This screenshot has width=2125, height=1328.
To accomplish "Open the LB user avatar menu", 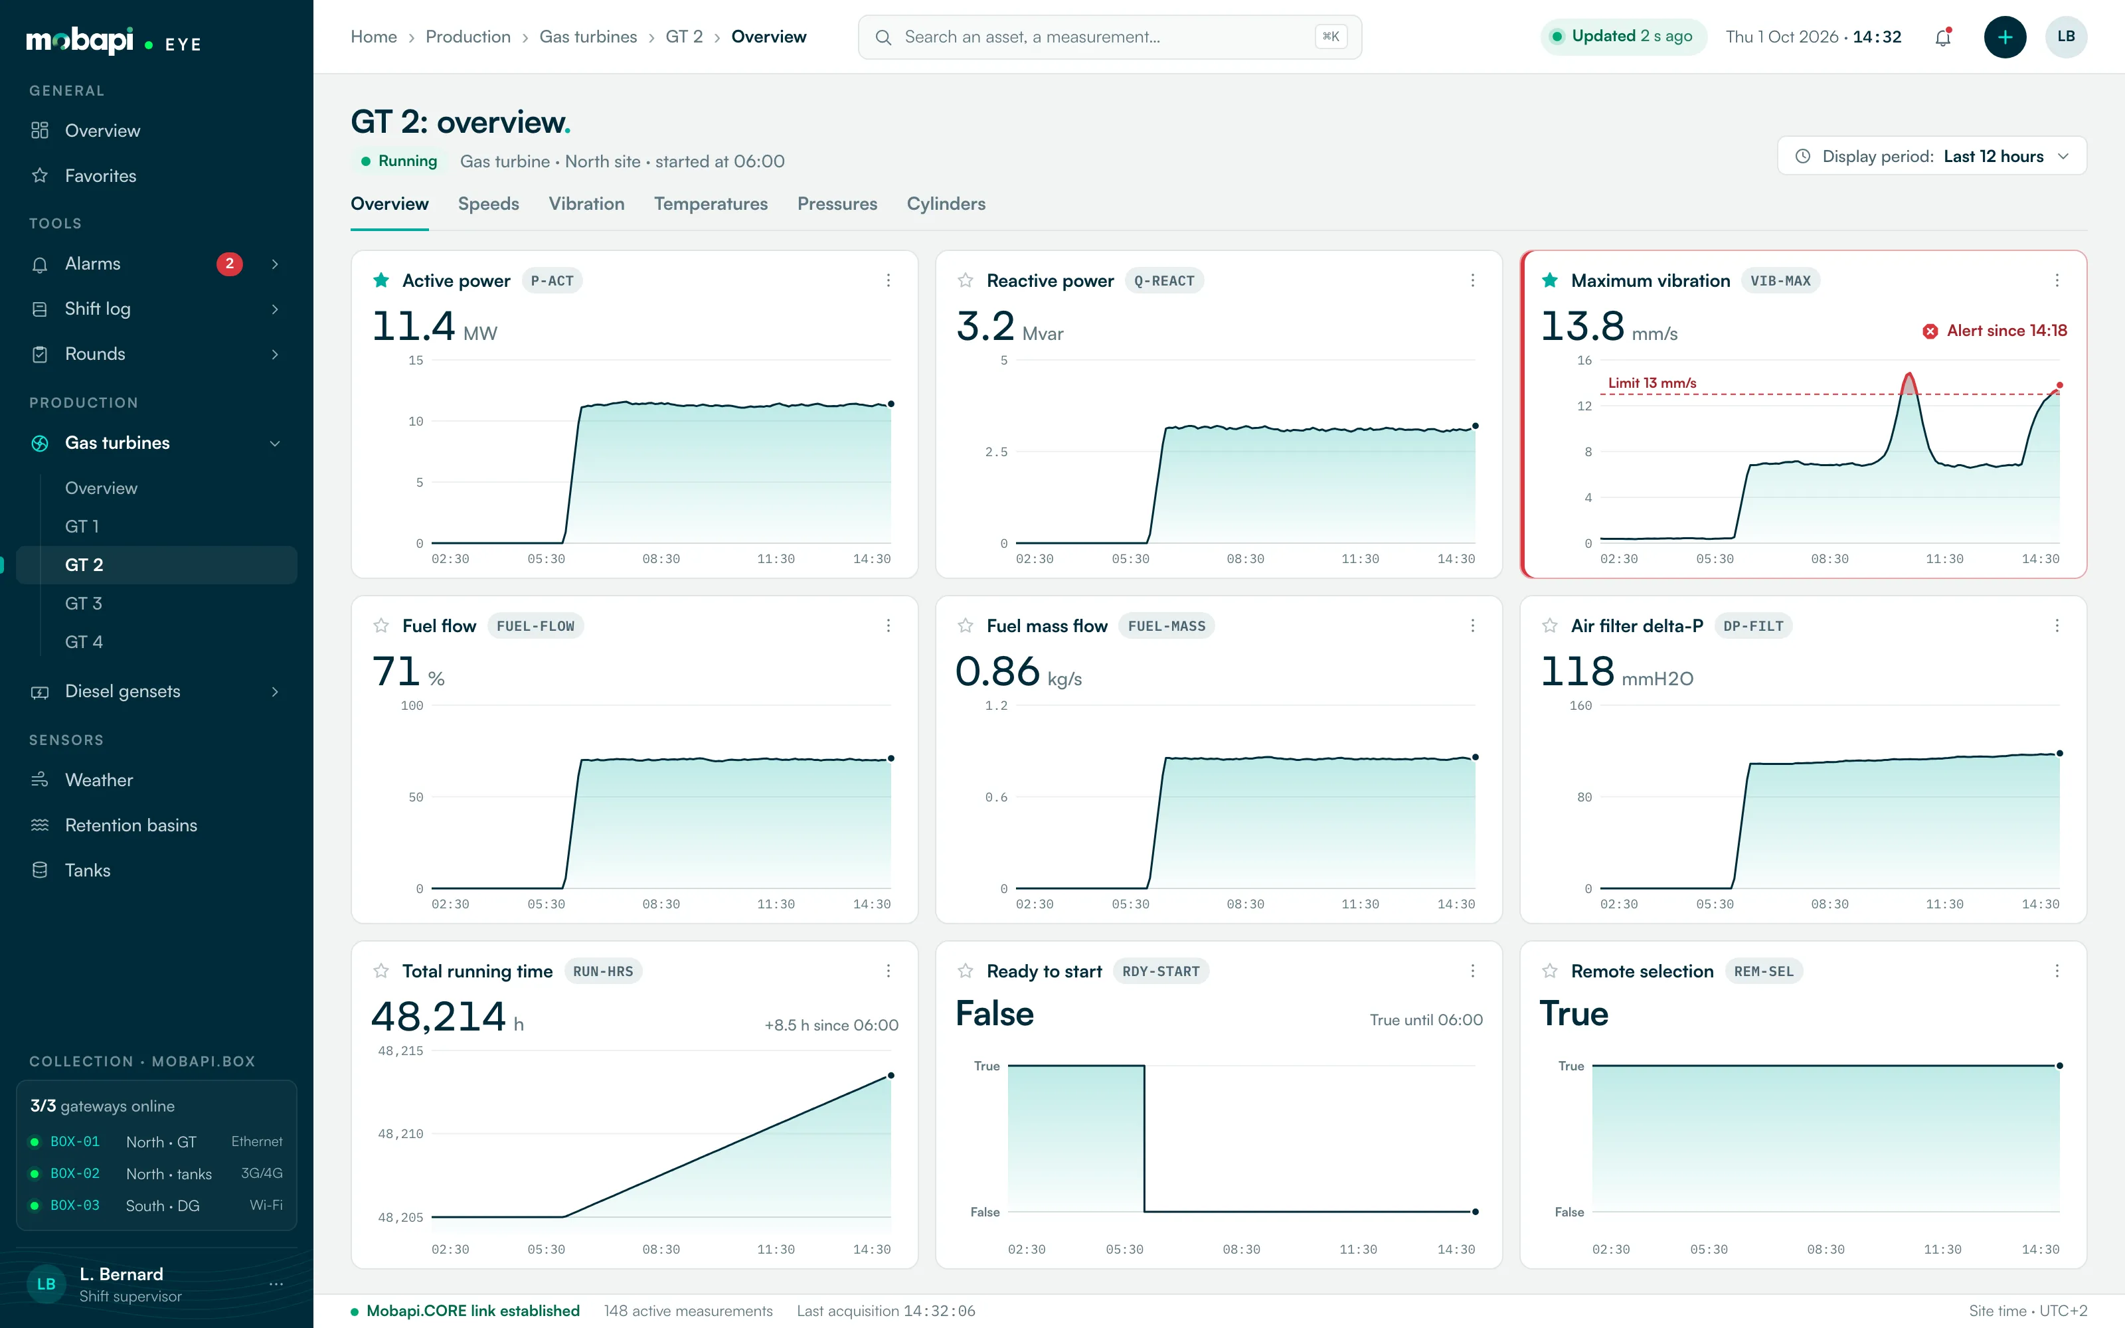I will click(2065, 37).
